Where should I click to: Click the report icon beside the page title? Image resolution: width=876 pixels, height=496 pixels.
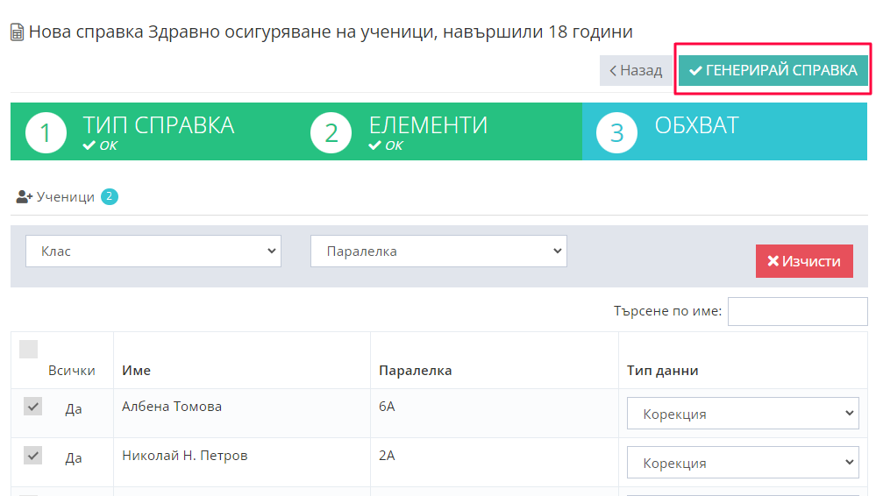[17, 32]
